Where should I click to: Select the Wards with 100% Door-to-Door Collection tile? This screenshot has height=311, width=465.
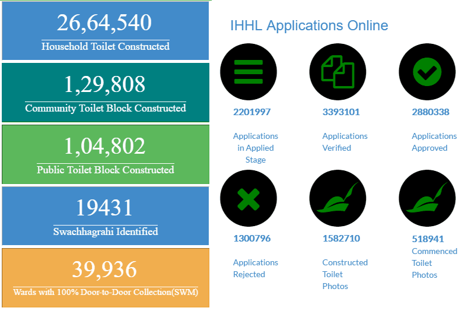tap(106, 278)
